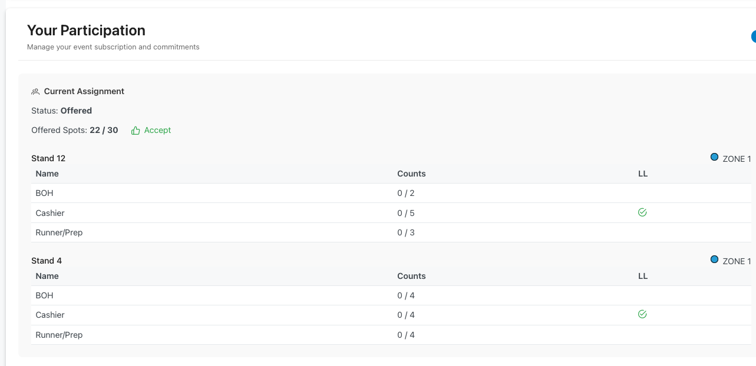Click the LL column header in Stand 4

click(x=643, y=276)
